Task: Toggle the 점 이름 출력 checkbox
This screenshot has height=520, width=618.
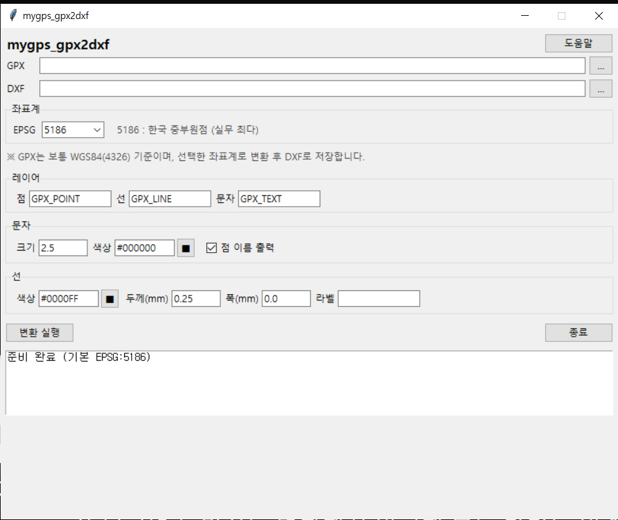Action: 212,248
